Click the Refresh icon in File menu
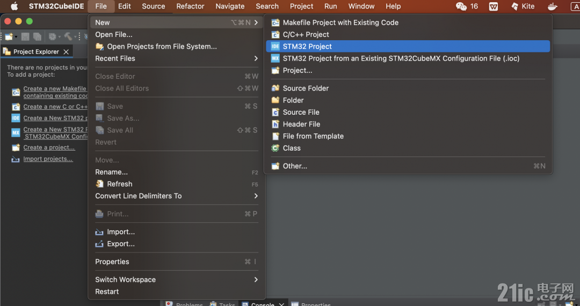The height and width of the screenshot is (306, 580). (x=99, y=184)
